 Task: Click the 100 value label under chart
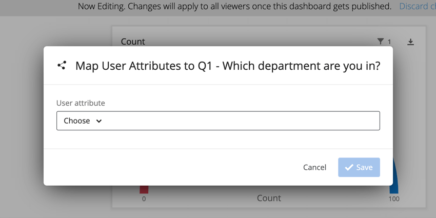pos(394,199)
